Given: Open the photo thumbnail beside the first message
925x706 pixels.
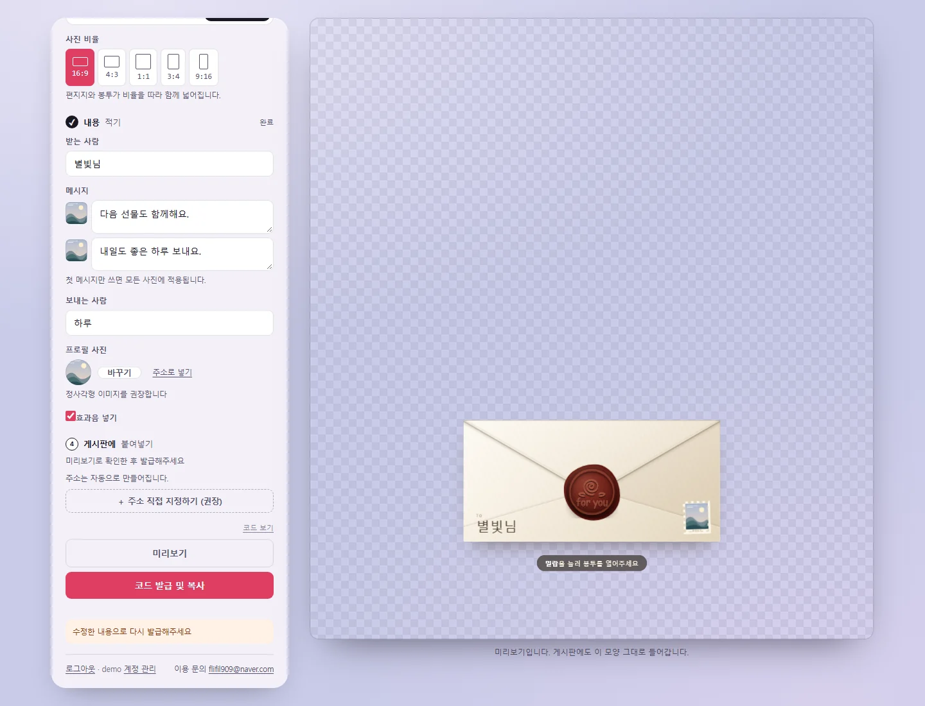Looking at the screenshot, I should [76, 213].
